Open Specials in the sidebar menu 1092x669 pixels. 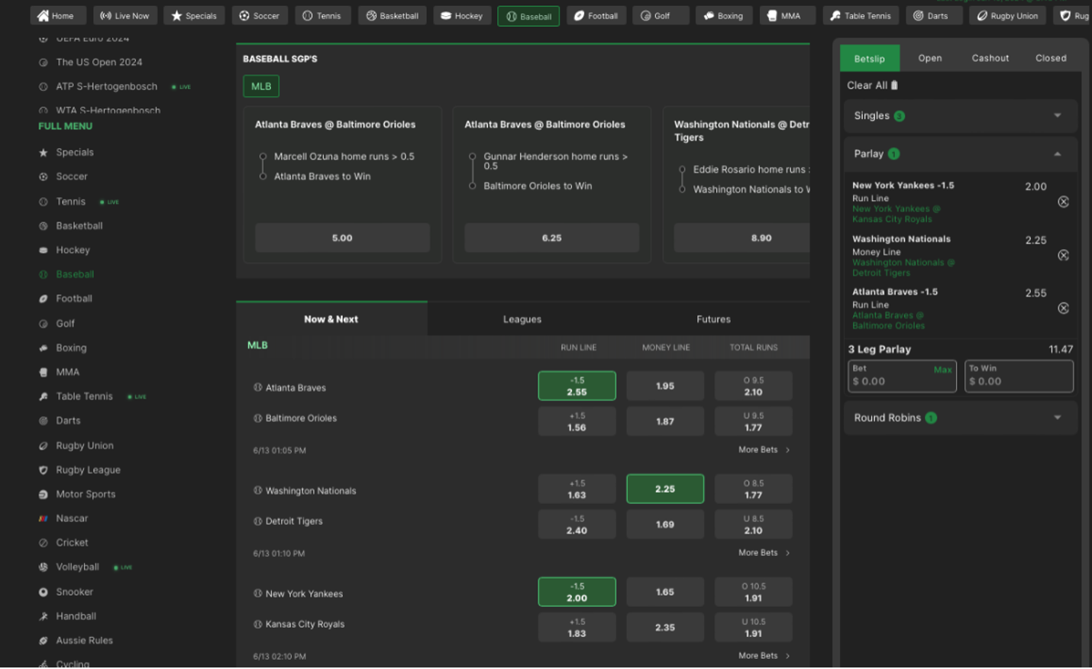(75, 153)
